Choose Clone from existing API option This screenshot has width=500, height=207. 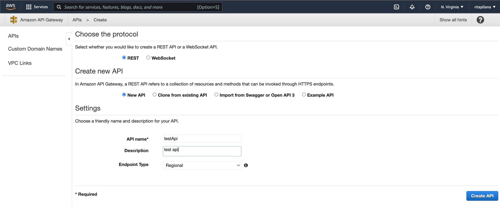[154, 95]
